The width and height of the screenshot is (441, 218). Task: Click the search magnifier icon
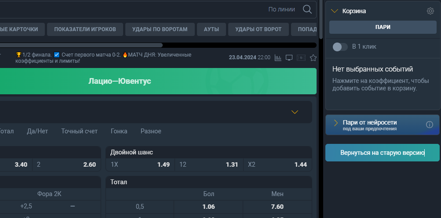coord(307,9)
